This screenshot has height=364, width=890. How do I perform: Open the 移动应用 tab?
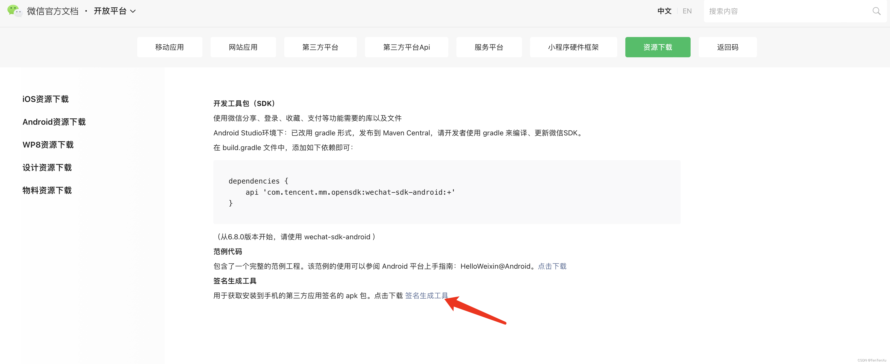pyautogui.click(x=170, y=47)
